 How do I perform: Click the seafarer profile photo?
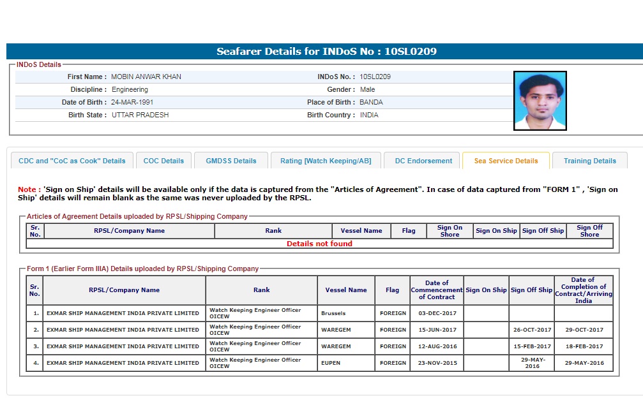(540, 101)
